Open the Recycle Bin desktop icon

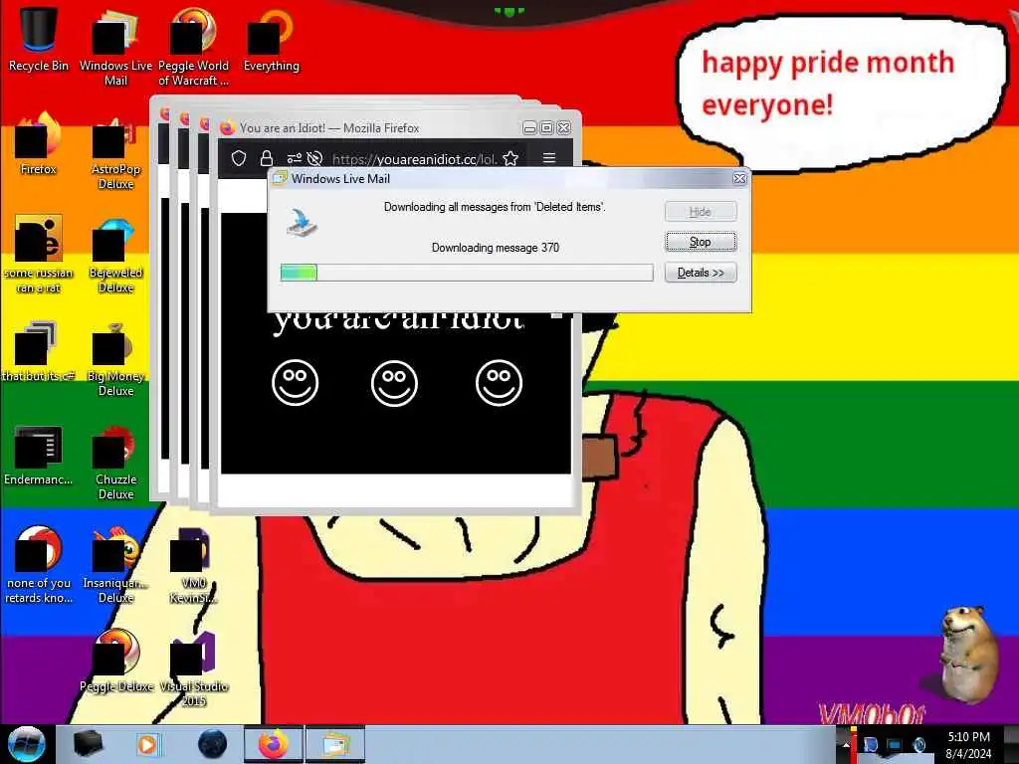(39, 39)
